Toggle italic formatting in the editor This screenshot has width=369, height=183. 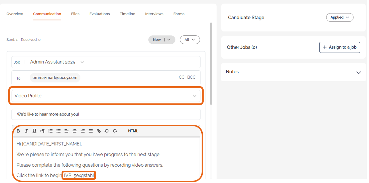coord(26,131)
